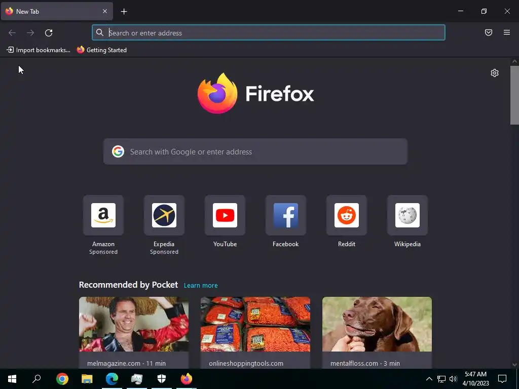519x389 pixels.
Task: Click the monitor app icon on taskbar
Action: [137, 379]
